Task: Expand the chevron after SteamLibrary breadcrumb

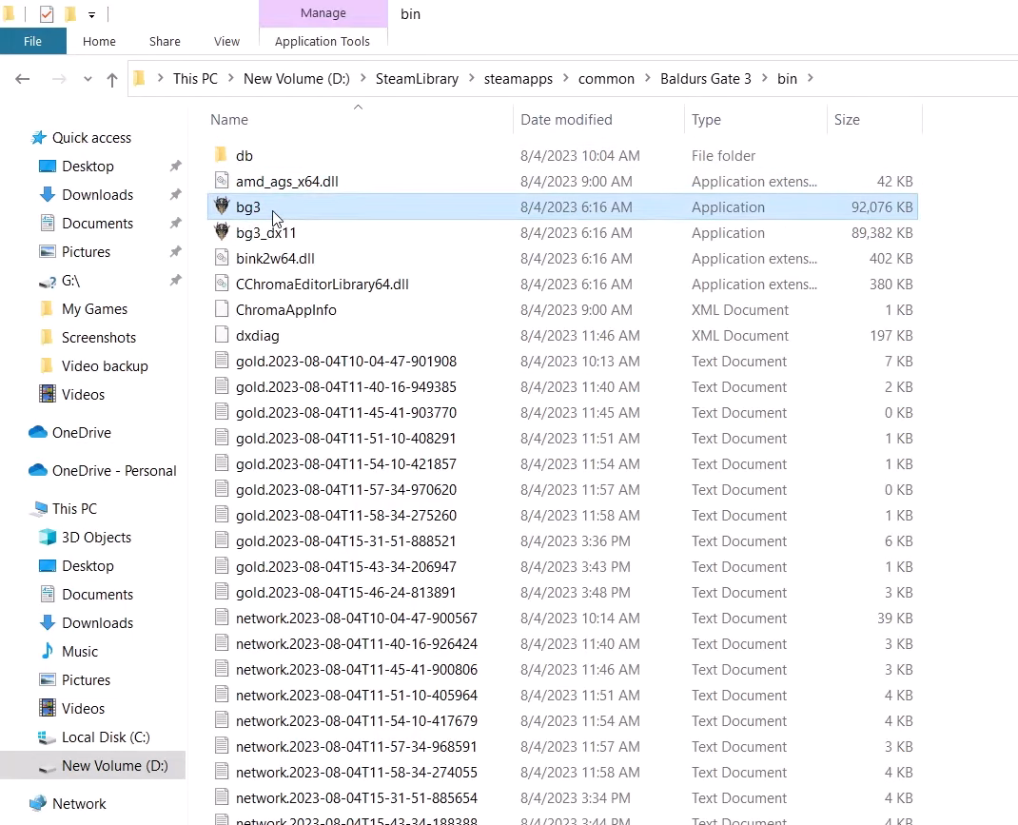Action: pyautogui.click(x=471, y=78)
